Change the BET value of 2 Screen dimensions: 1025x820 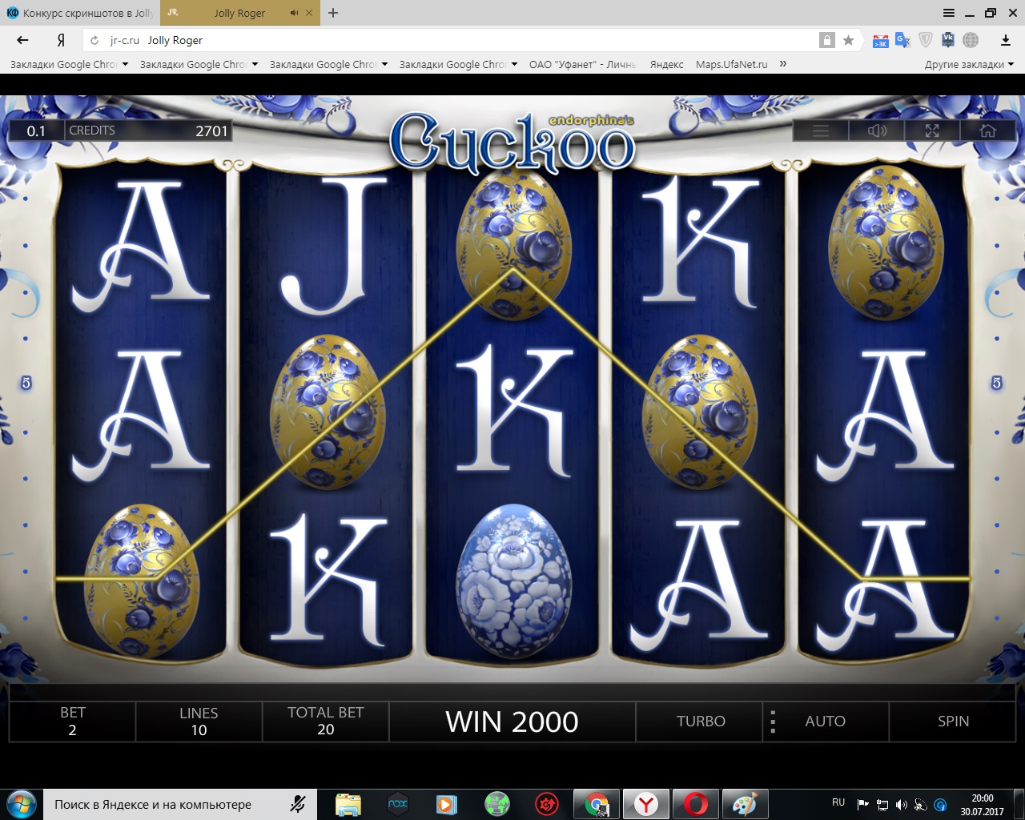pyautogui.click(x=72, y=722)
